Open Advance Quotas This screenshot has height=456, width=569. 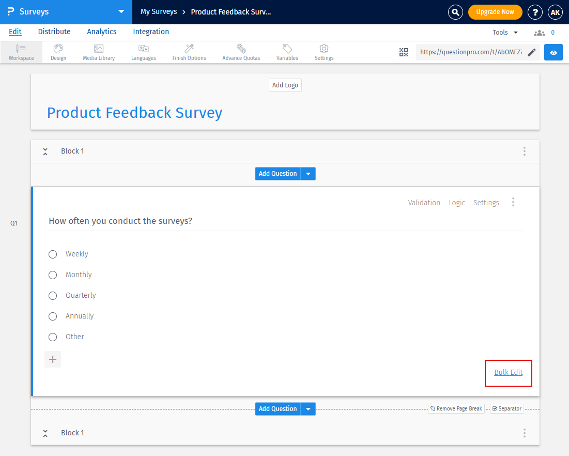coord(241,52)
